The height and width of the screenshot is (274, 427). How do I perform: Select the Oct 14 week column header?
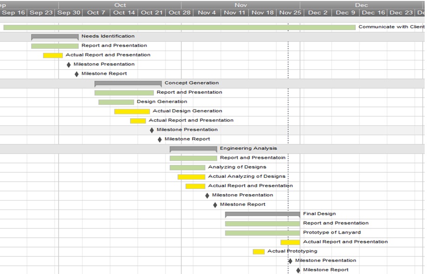point(124,13)
